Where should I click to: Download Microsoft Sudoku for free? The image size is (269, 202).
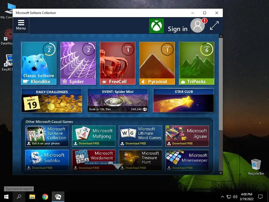pyautogui.click(x=47, y=160)
